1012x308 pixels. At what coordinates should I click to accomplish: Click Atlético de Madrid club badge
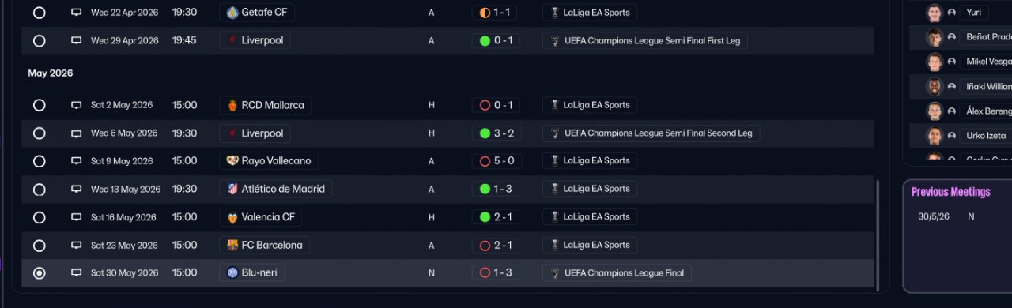[232, 189]
